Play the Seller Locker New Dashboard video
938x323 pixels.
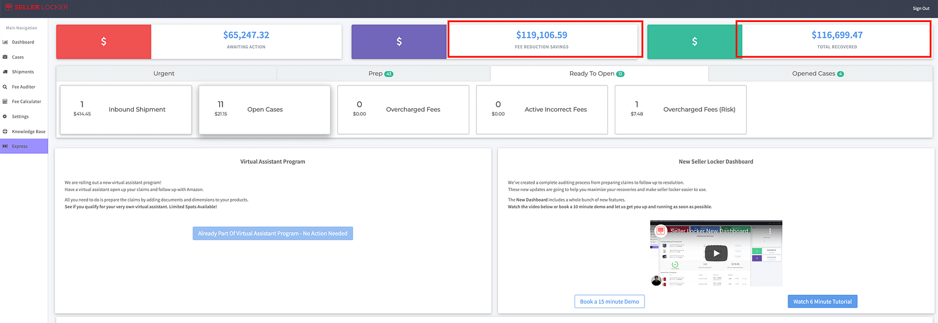[x=716, y=253]
